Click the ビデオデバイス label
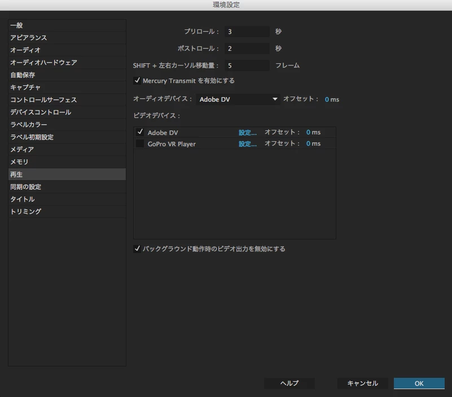This screenshot has height=397, width=452. [x=156, y=116]
